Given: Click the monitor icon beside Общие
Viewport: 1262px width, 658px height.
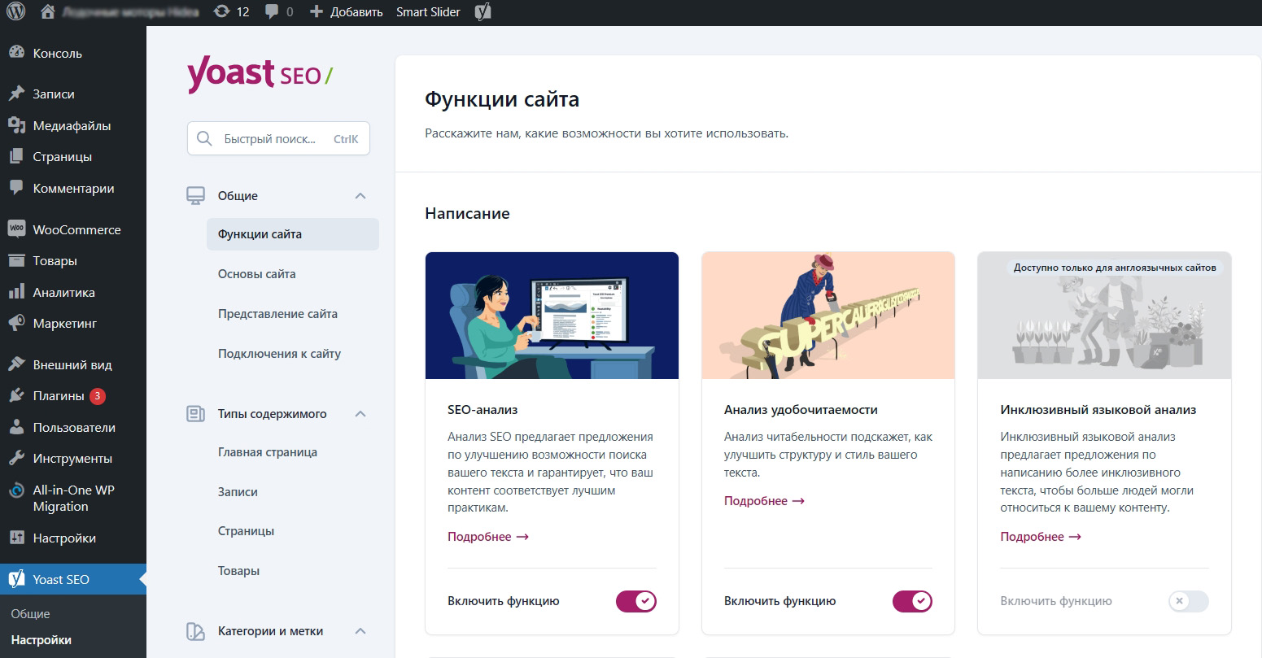Looking at the screenshot, I should [195, 196].
